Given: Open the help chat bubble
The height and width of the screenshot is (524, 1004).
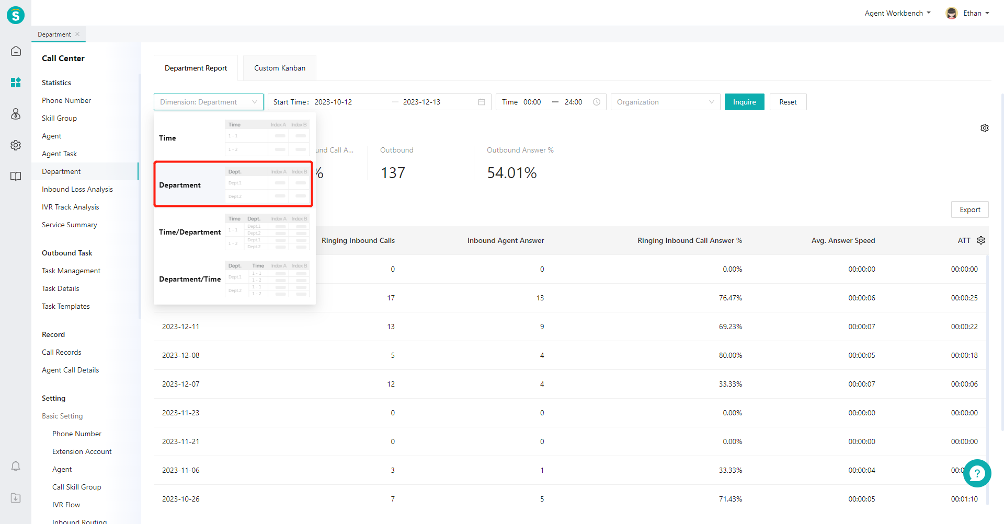Looking at the screenshot, I should pos(977,473).
